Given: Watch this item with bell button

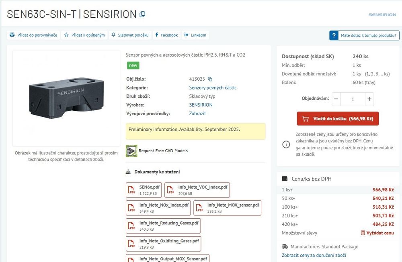Looking at the screenshot, I should (130, 35).
